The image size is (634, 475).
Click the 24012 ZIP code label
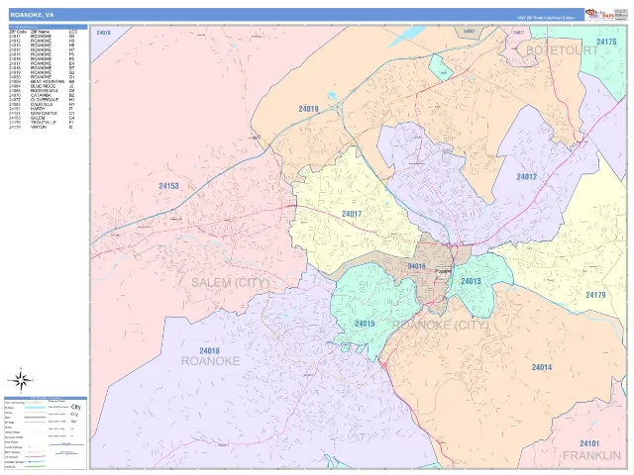(x=527, y=176)
